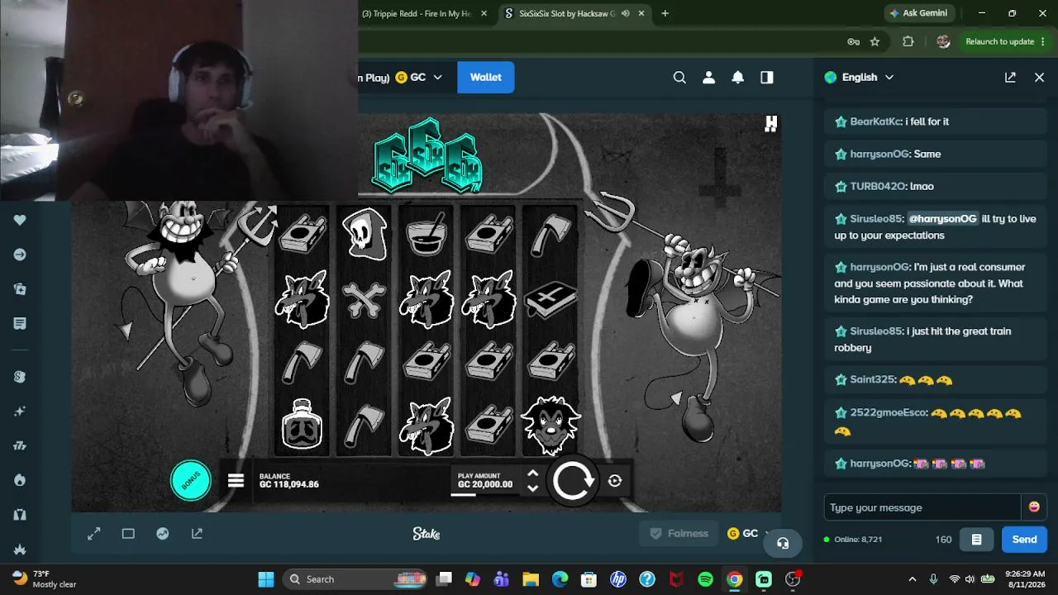Open the sparkles icon in sidebar
The image size is (1058, 595).
coord(20,412)
